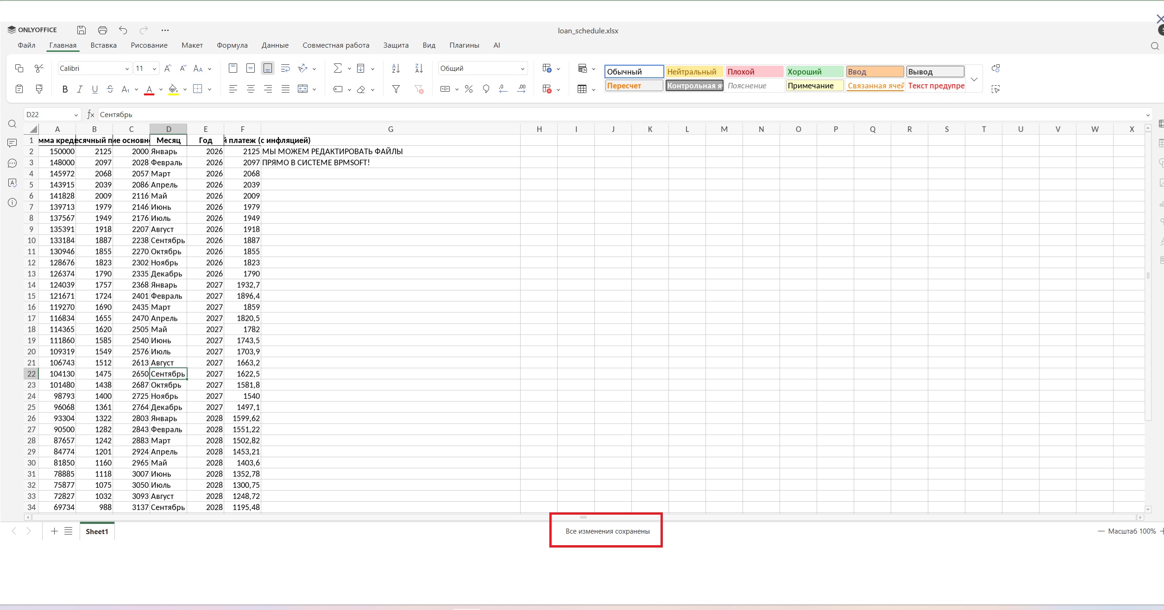Image resolution: width=1164 pixels, height=610 pixels.
Task: Sort ascending with the A-Z icon
Action: [395, 68]
